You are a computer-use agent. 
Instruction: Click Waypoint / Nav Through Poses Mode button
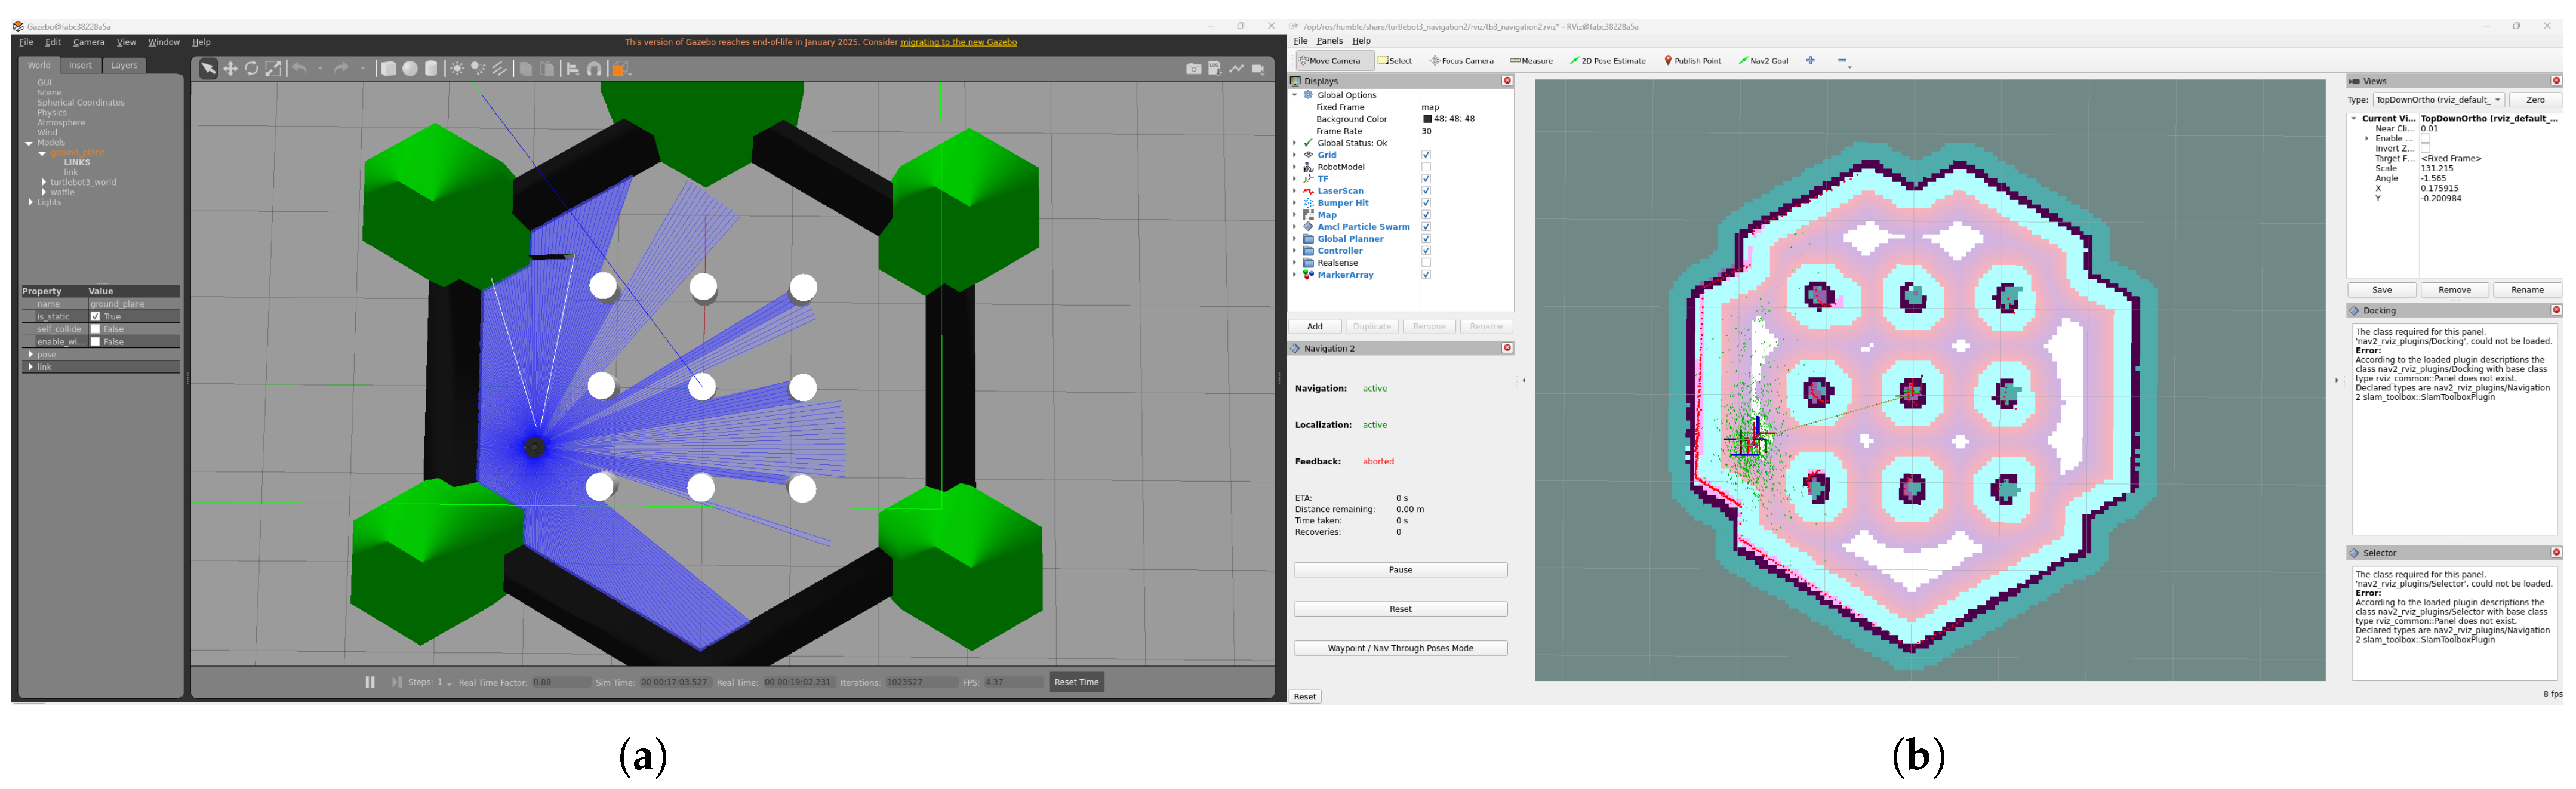[x=1400, y=648]
